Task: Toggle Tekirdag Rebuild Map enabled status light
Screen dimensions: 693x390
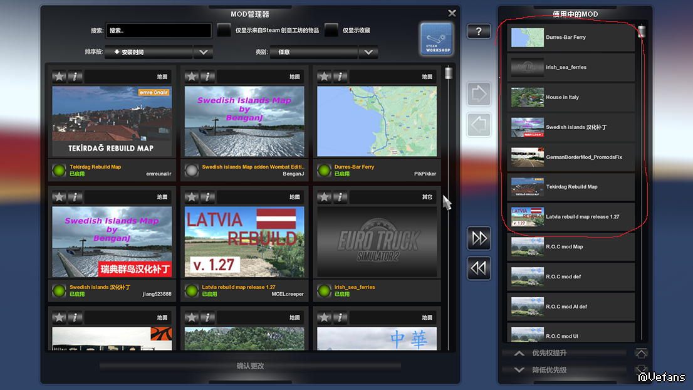Action: (x=60, y=171)
